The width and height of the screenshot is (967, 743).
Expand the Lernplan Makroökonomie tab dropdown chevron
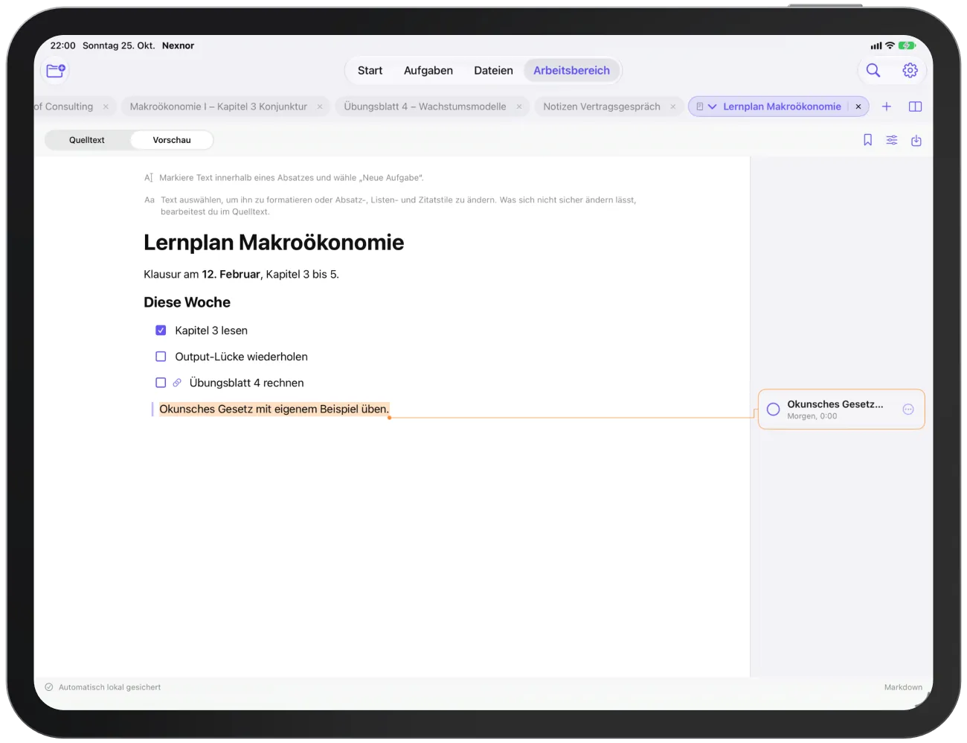[x=713, y=106]
